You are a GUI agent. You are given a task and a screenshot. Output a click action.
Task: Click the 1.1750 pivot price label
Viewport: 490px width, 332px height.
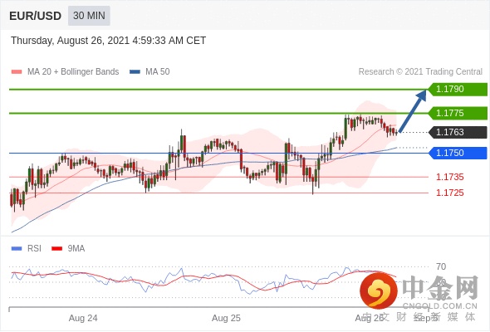458,153
